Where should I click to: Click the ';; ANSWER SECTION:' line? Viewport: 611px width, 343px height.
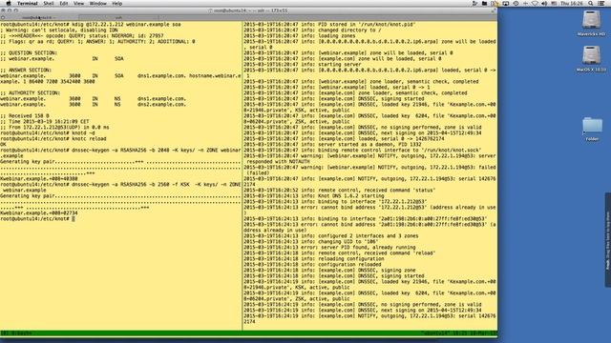coord(26,70)
